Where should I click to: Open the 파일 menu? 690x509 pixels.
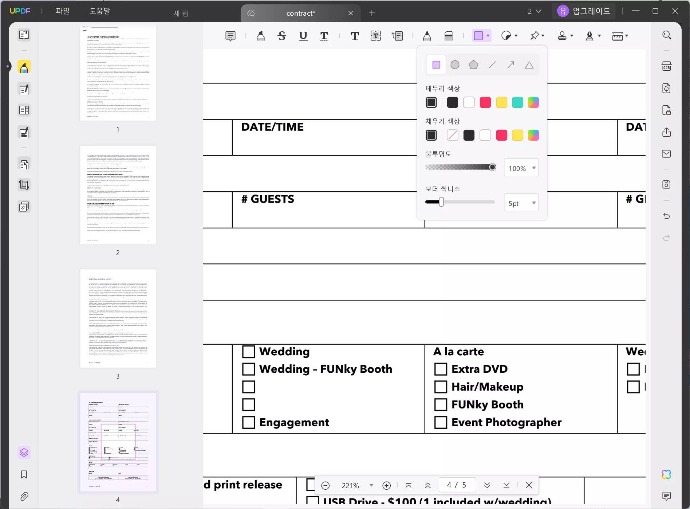point(63,11)
